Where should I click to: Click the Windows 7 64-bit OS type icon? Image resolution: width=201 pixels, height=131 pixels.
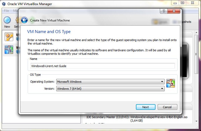[x=171, y=83]
